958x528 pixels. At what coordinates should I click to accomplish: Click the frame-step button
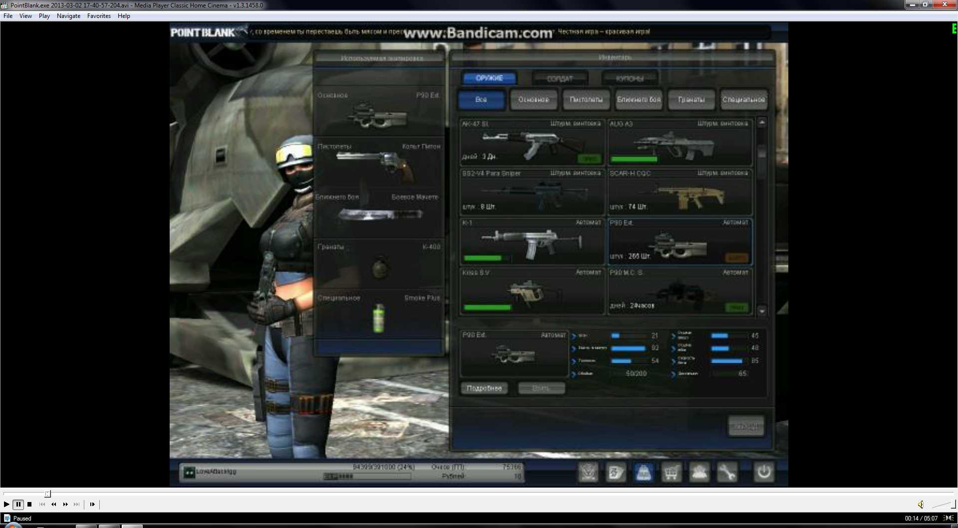pyautogui.click(x=92, y=505)
